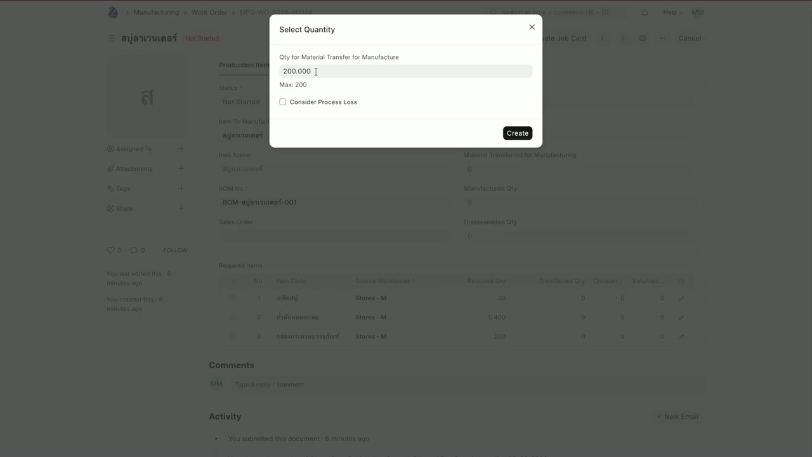The height and width of the screenshot is (457, 812).
Task: Open the ERPNext home logo
Action: click(x=113, y=12)
